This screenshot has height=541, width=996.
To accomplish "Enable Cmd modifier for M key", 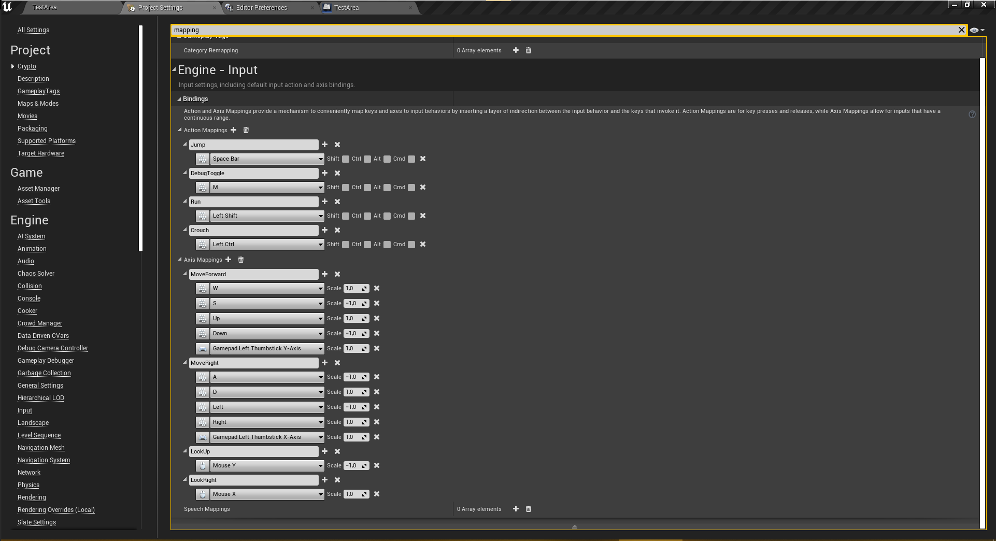I will point(411,188).
